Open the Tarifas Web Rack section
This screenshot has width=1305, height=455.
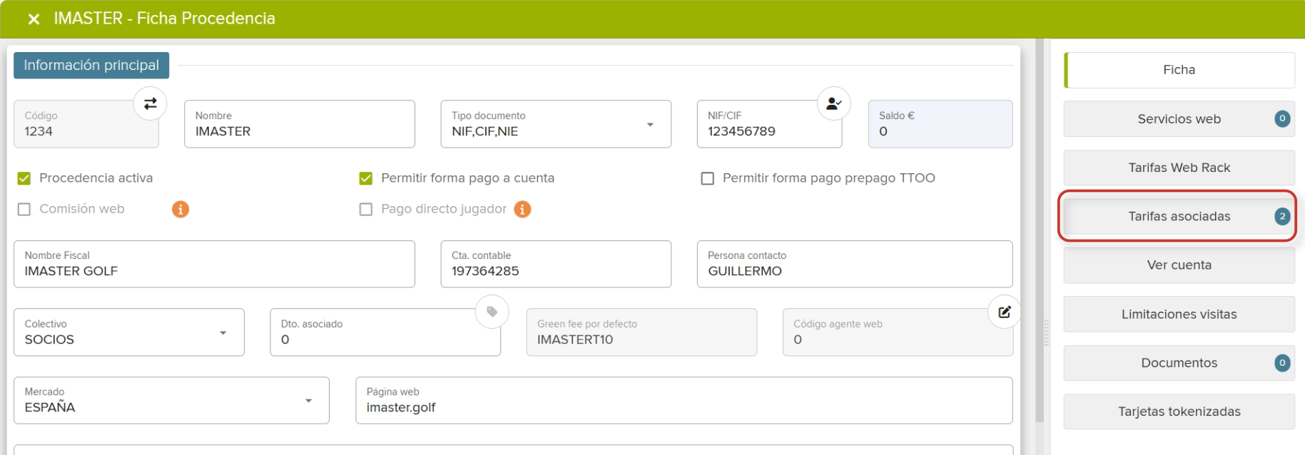(1178, 168)
